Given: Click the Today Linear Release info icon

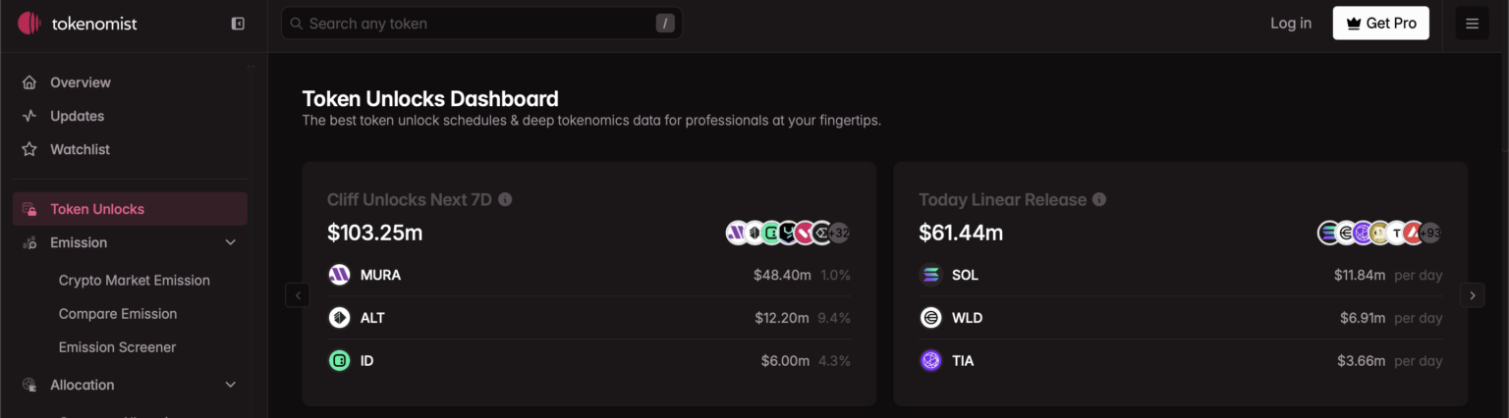Looking at the screenshot, I should click(x=1099, y=199).
